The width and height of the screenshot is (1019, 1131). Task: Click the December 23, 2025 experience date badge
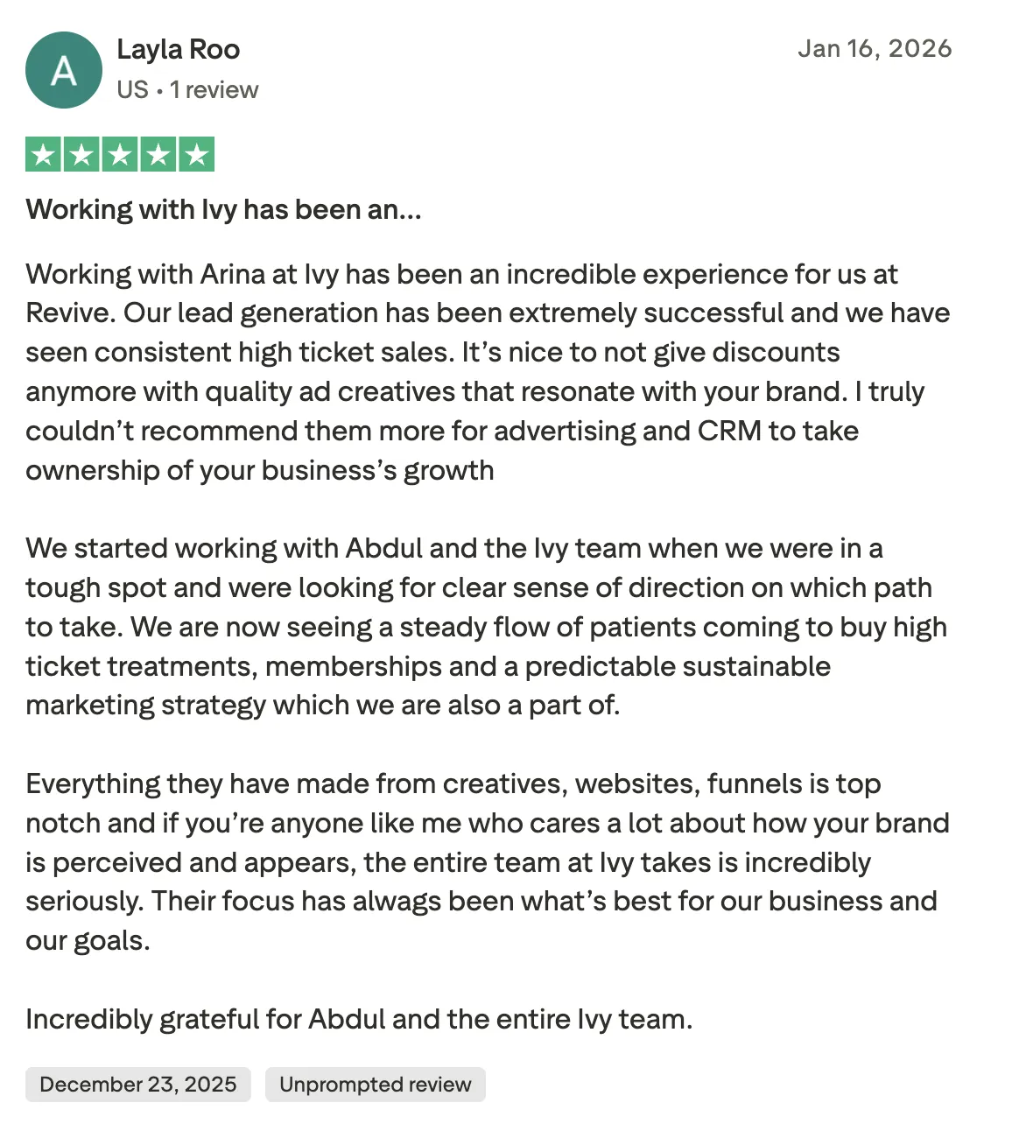pyautogui.click(x=138, y=1085)
